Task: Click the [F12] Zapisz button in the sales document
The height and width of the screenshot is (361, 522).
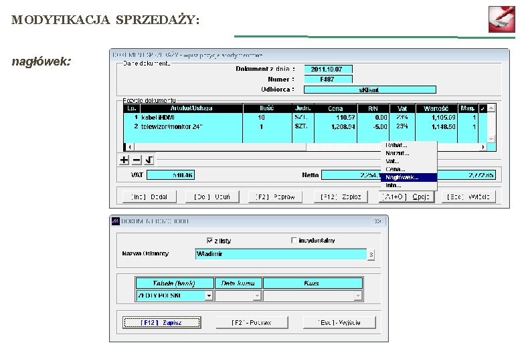Action: pyautogui.click(x=341, y=197)
